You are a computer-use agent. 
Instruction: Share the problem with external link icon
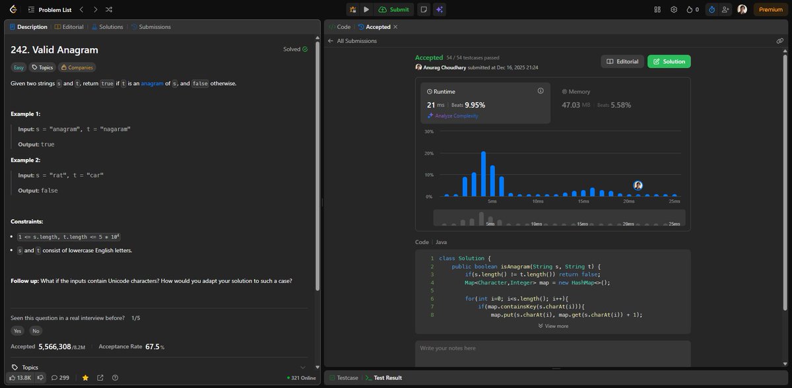pyautogui.click(x=100, y=377)
